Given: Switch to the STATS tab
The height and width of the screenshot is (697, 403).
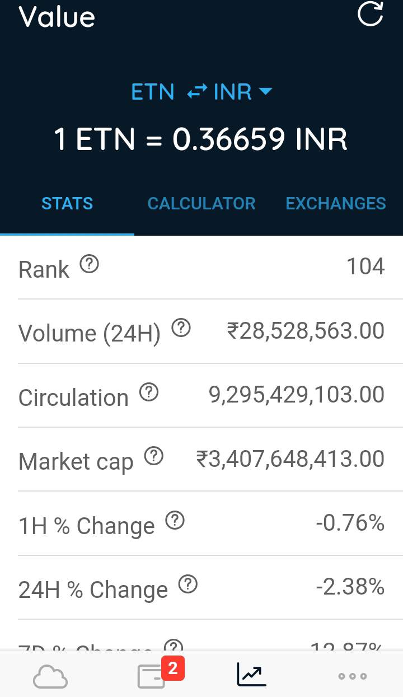Looking at the screenshot, I should coord(67,203).
